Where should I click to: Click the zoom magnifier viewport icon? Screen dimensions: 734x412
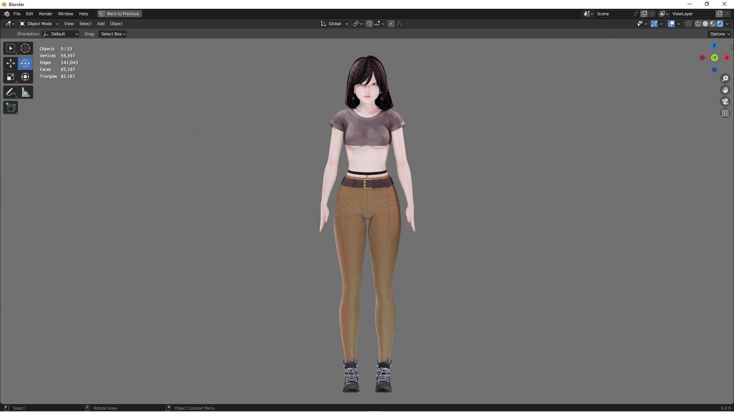pos(725,79)
